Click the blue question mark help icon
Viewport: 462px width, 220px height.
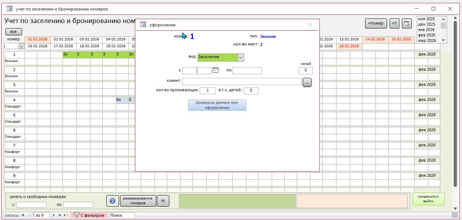(112, 201)
